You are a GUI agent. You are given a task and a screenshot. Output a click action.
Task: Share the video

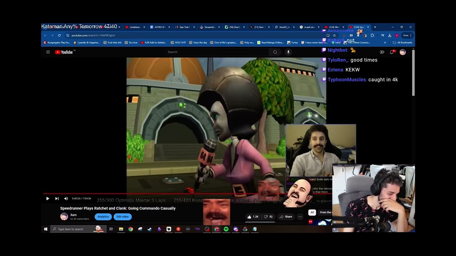pyautogui.click(x=286, y=217)
